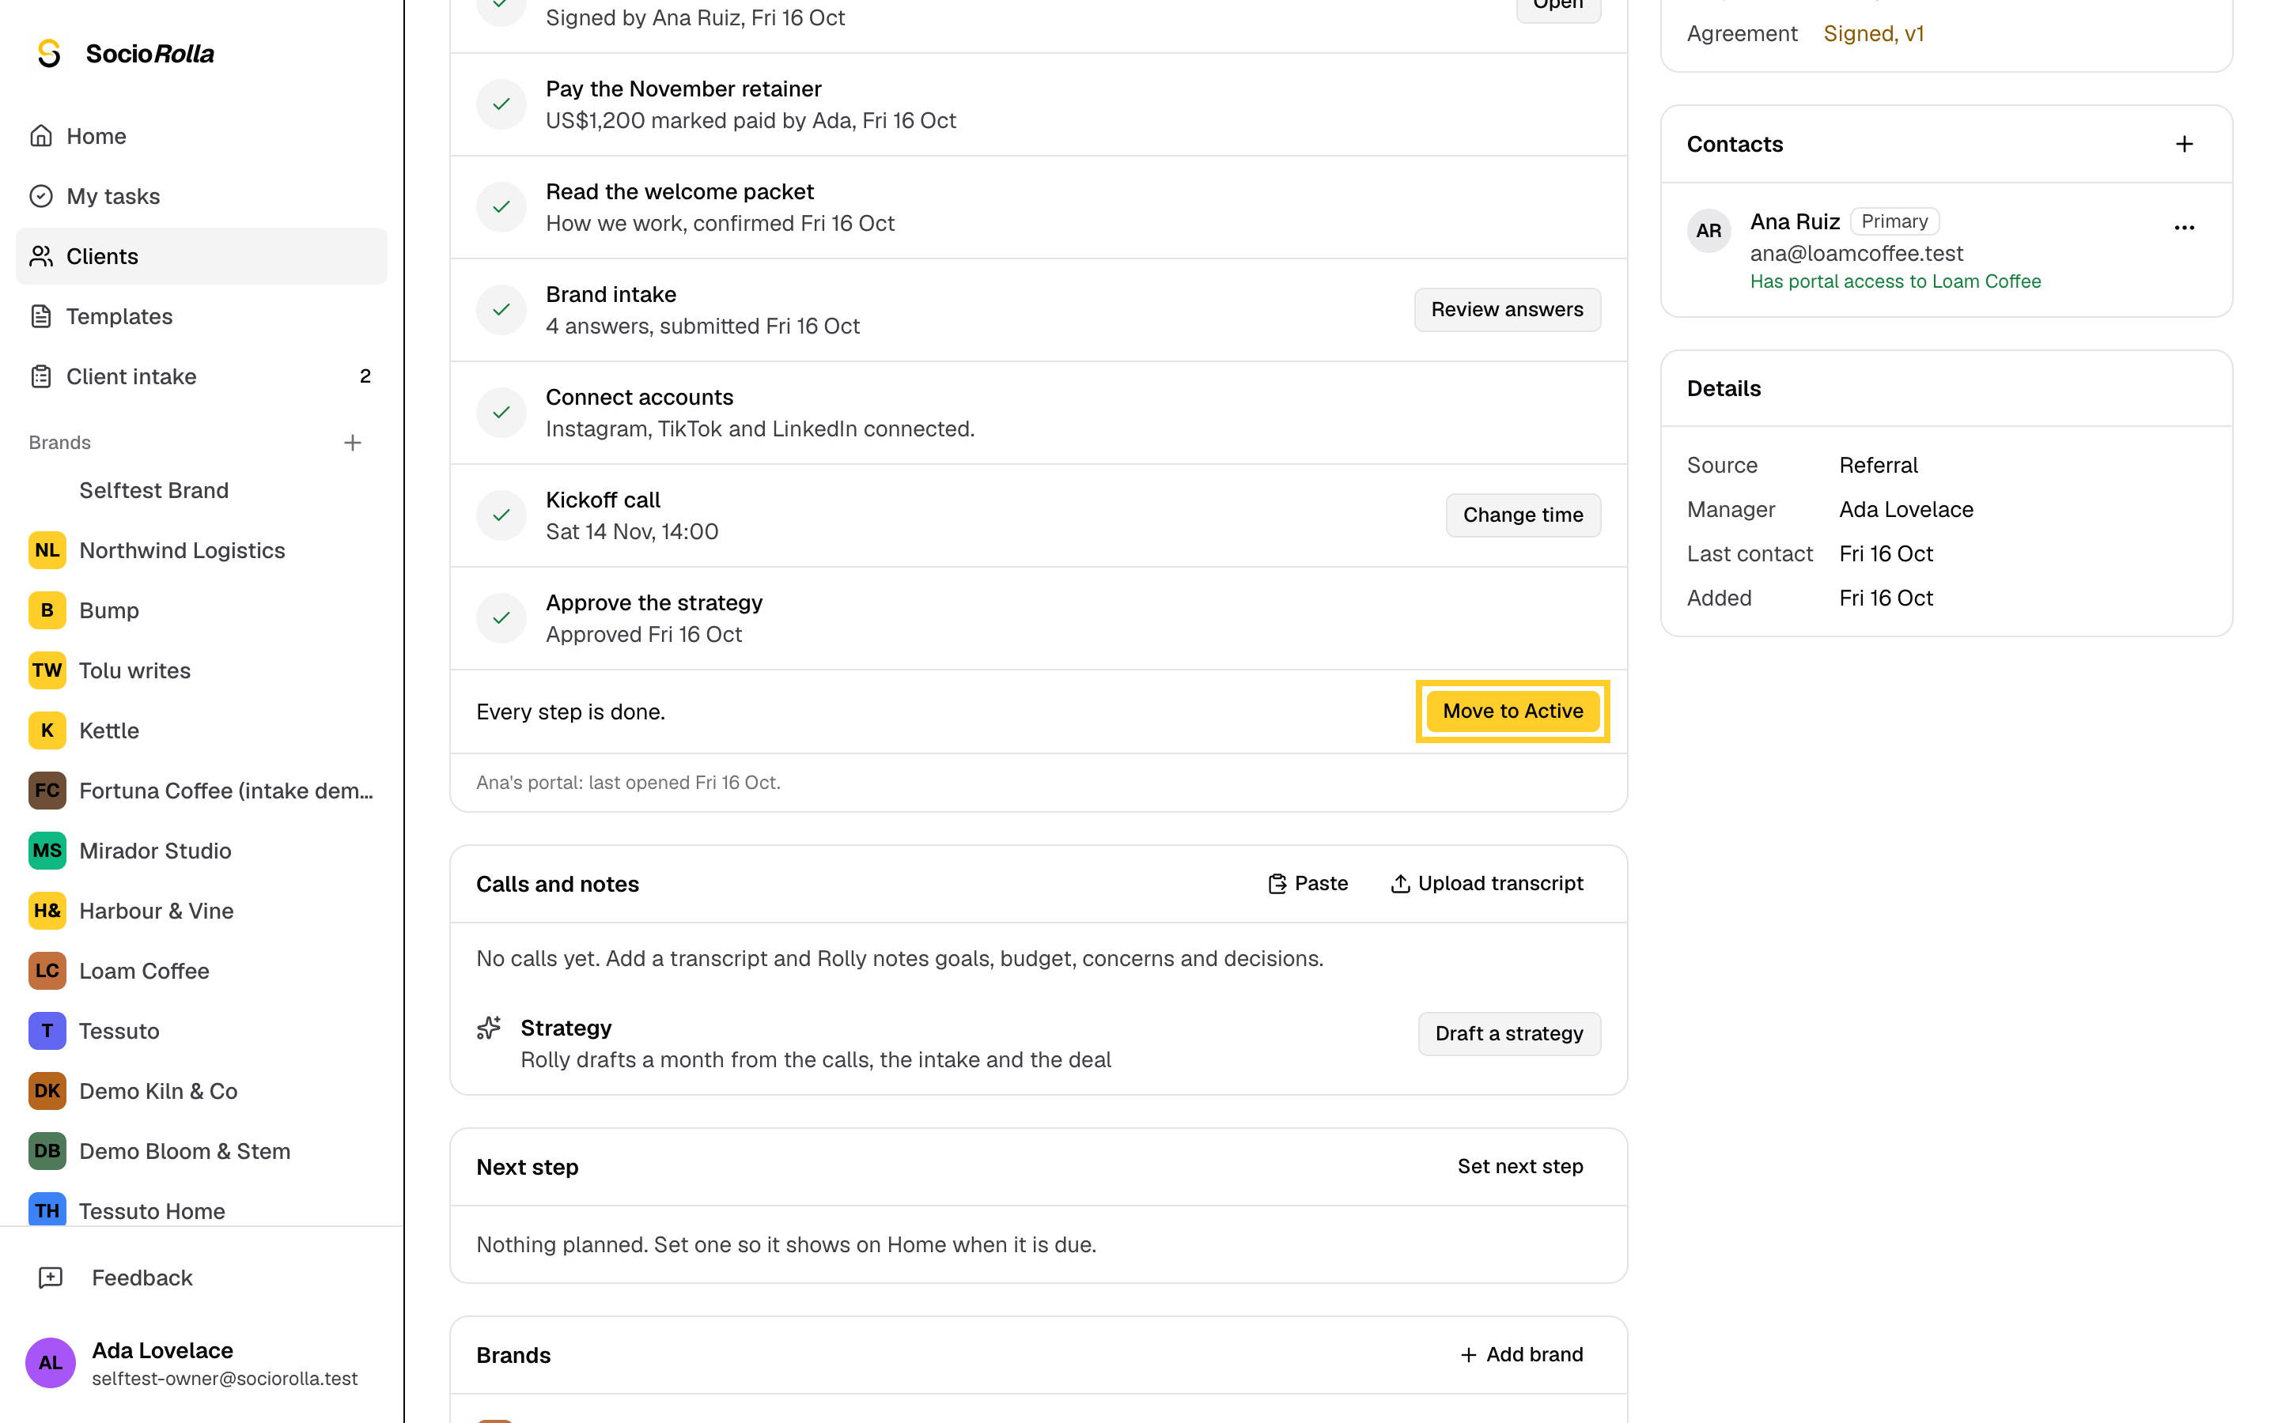The height and width of the screenshot is (1423, 2278).
Task: Click the Client intake count badge 2
Action: 365,376
